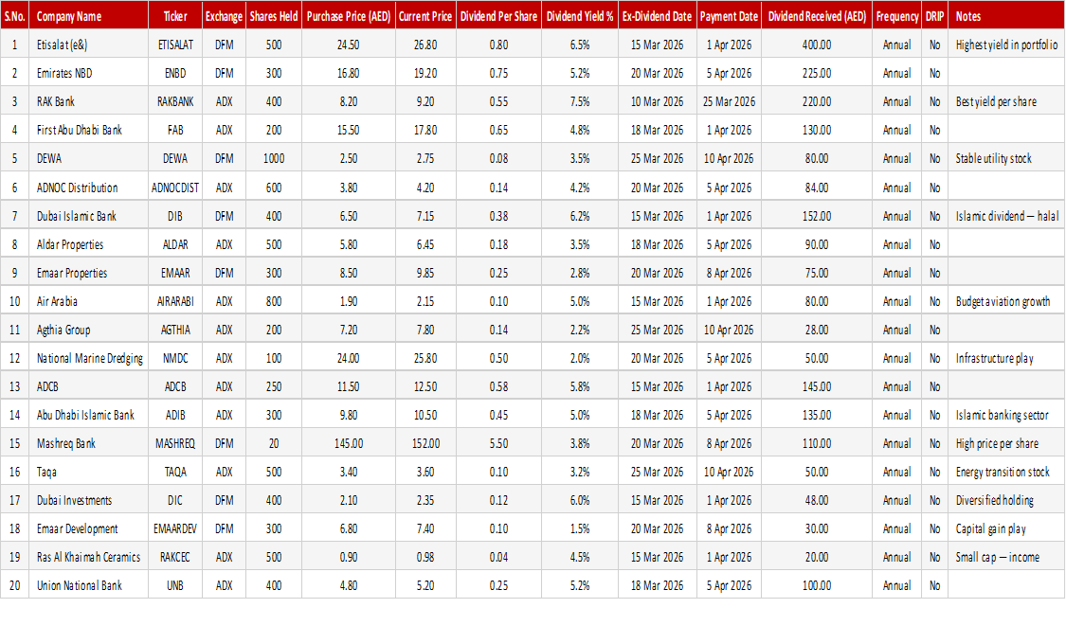Click the High price per share note

pyautogui.click(x=1006, y=443)
